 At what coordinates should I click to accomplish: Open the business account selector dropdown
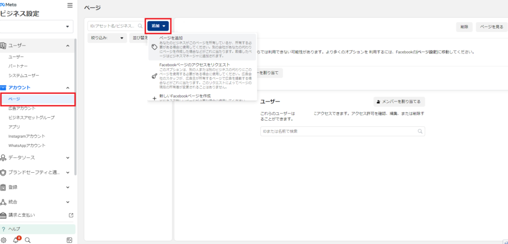tap(37, 26)
